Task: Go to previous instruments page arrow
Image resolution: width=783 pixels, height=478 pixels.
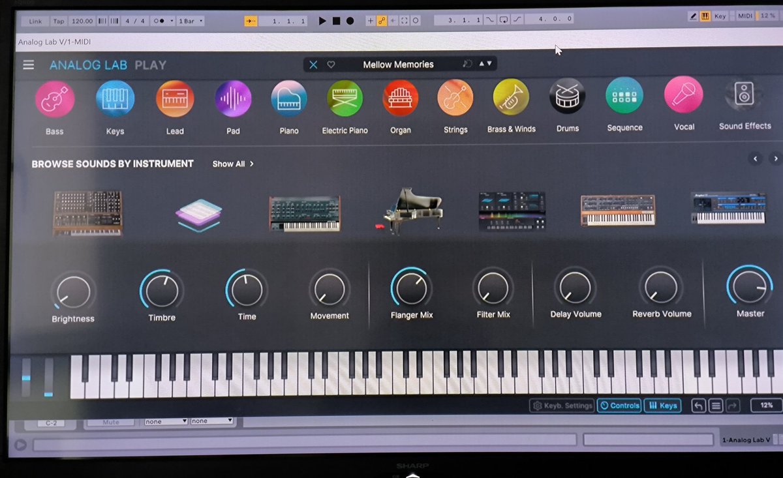Action: [756, 158]
